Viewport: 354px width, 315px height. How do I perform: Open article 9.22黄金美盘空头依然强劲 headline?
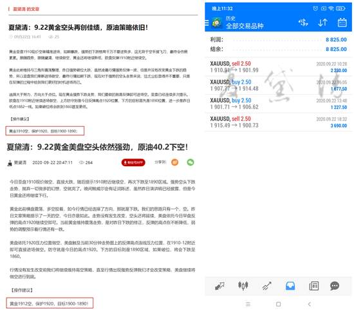[x=97, y=147]
